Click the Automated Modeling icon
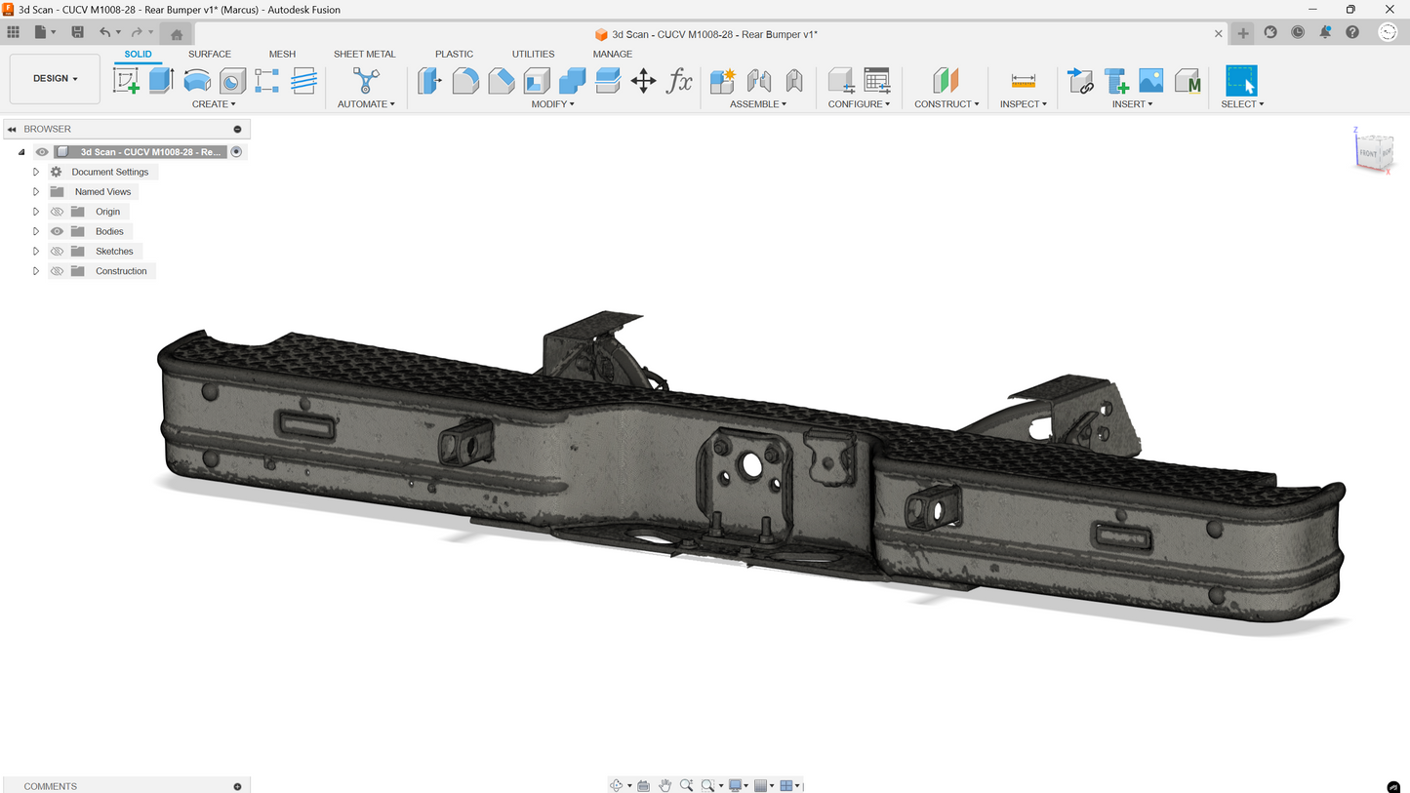The image size is (1410, 793). (366, 81)
